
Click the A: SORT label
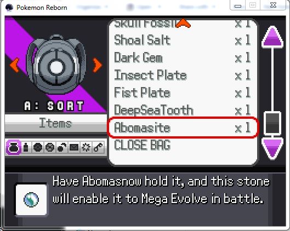(x=54, y=106)
